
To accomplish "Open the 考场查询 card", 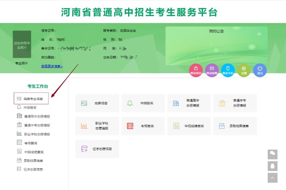I will 143,126.
